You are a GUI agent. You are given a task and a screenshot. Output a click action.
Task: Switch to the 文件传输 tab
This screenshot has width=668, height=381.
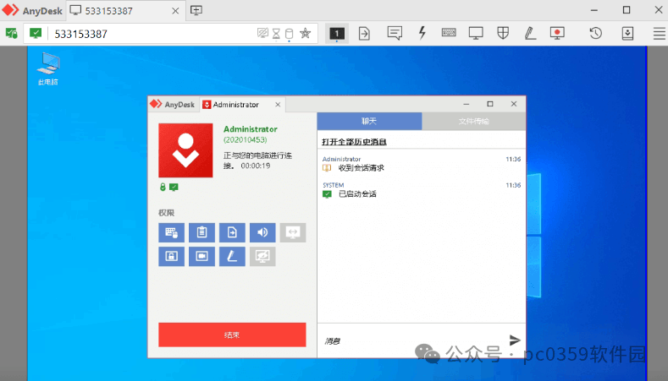pyautogui.click(x=473, y=122)
